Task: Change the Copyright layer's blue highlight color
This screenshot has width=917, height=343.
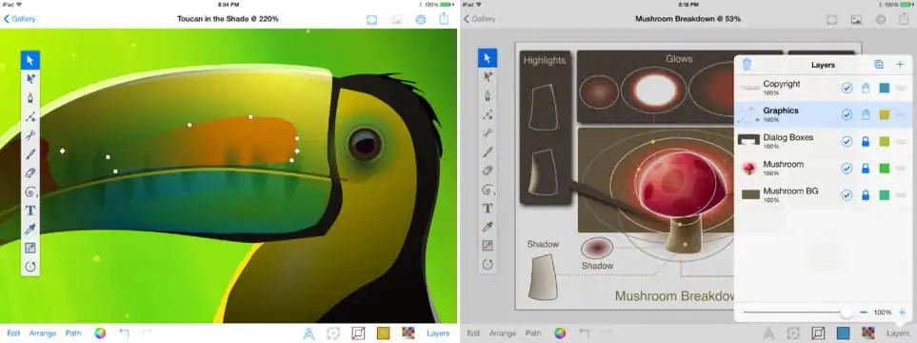Action: [885, 88]
